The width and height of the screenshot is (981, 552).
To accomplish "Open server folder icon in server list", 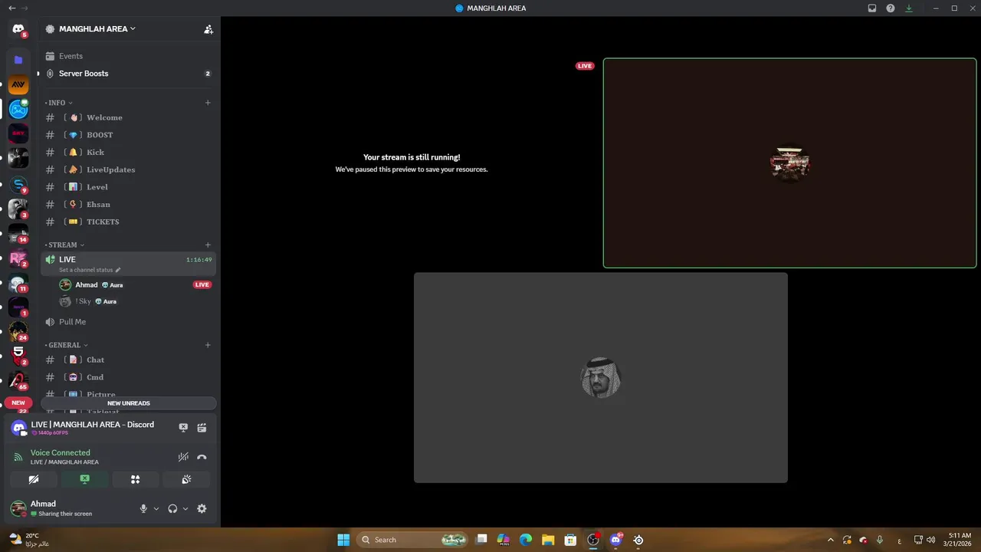I will point(18,60).
